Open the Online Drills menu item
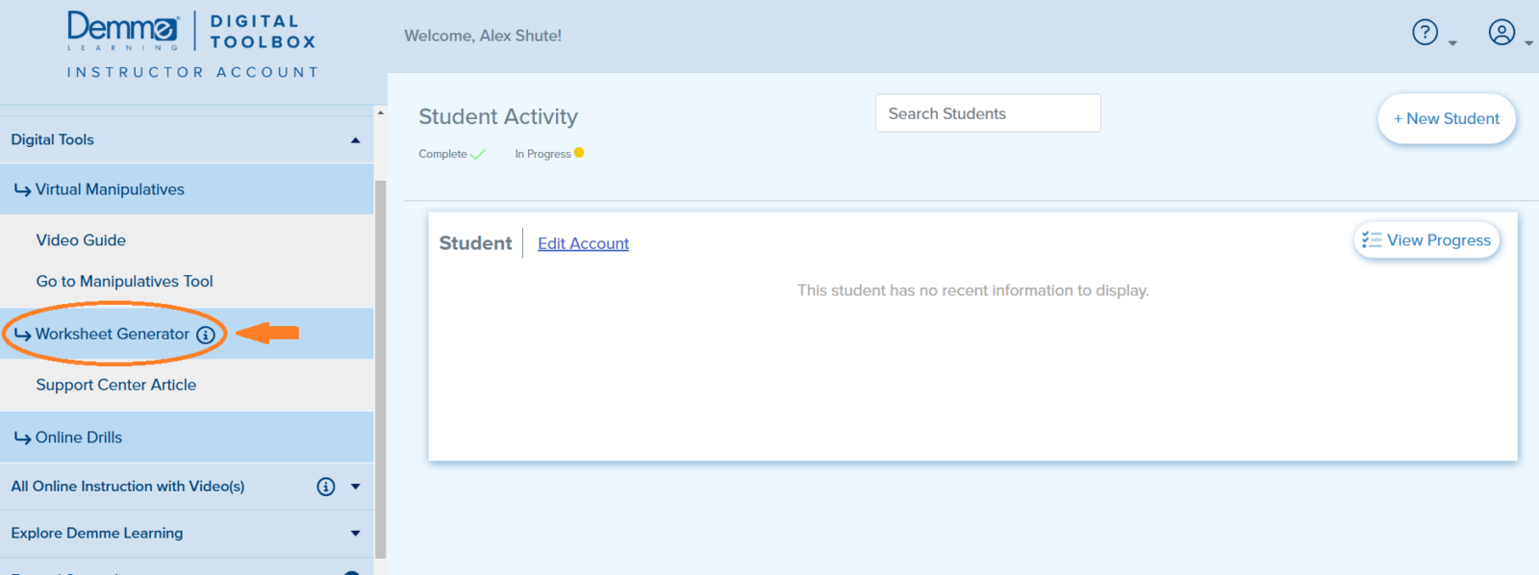This screenshot has height=575, width=1539. [79, 437]
